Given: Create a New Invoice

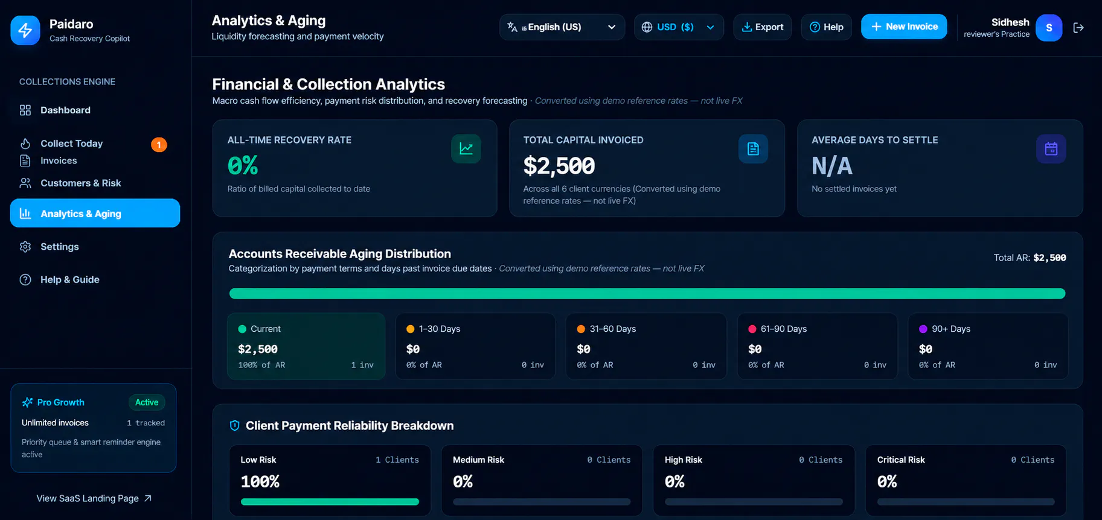Looking at the screenshot, I should pos(904,27).
